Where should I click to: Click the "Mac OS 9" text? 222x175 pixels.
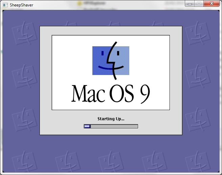111,94
